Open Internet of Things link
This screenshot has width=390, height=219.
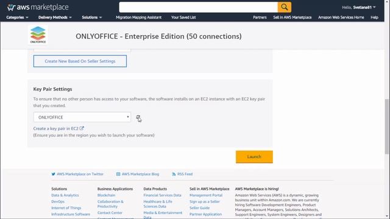click(x=66, y=208)
